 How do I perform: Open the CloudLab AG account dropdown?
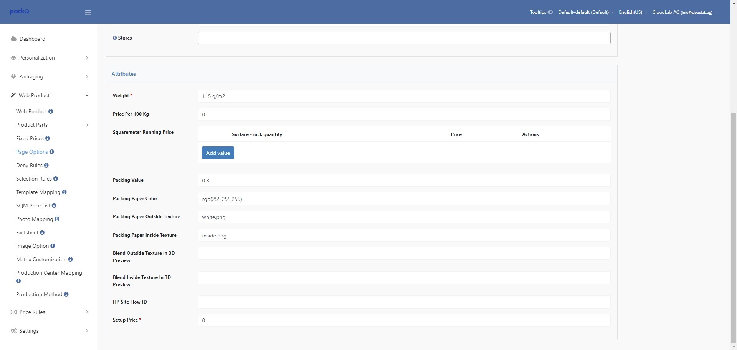(x=684, y=12)
